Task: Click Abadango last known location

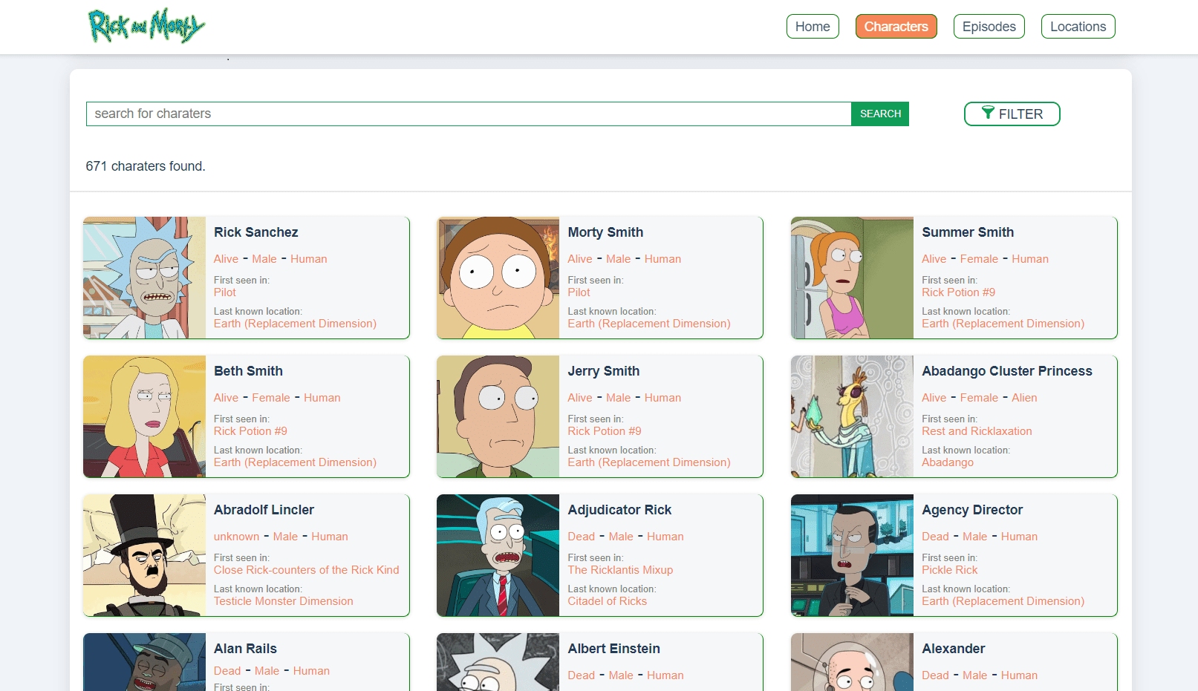Action: [947, 462]
